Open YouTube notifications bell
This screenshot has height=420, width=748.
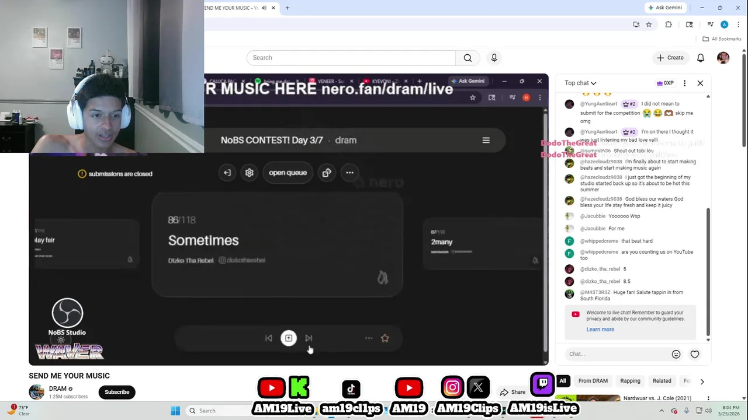(701, 58)
